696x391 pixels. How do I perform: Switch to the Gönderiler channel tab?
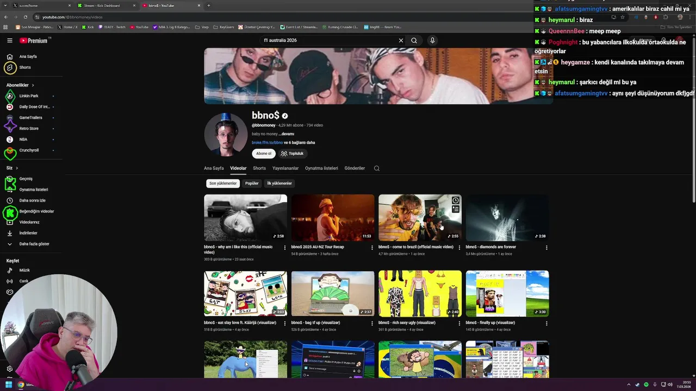click(355, 168)
